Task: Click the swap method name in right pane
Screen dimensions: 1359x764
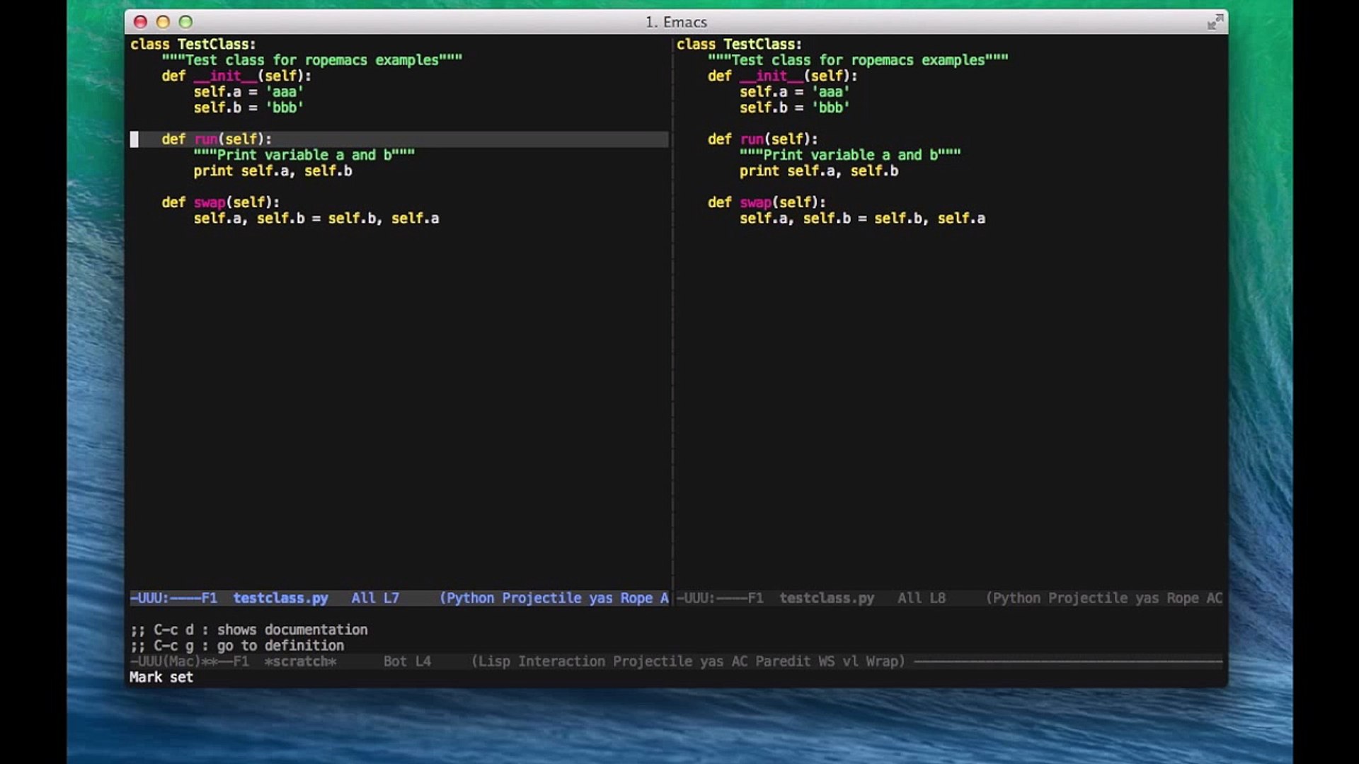Action: click(x=755, y=202)
